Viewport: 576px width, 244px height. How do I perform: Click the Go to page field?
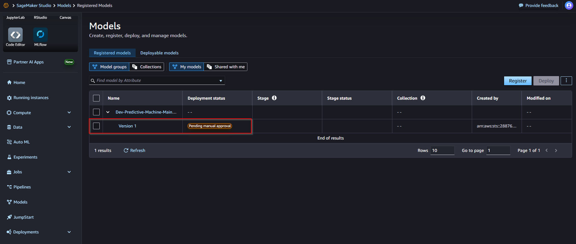pyautogui.click(x=498, y=150)
